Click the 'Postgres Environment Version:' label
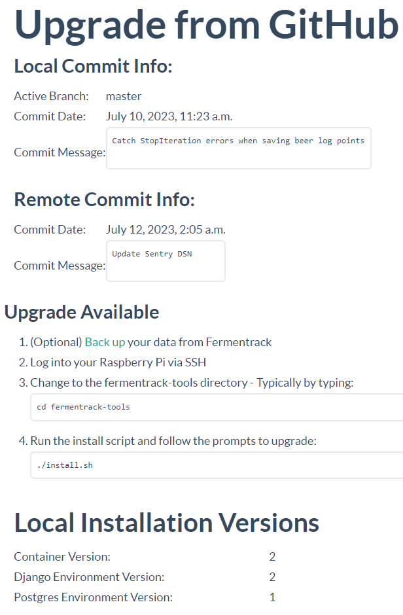The image size is (403, 615). pos(94,597)
